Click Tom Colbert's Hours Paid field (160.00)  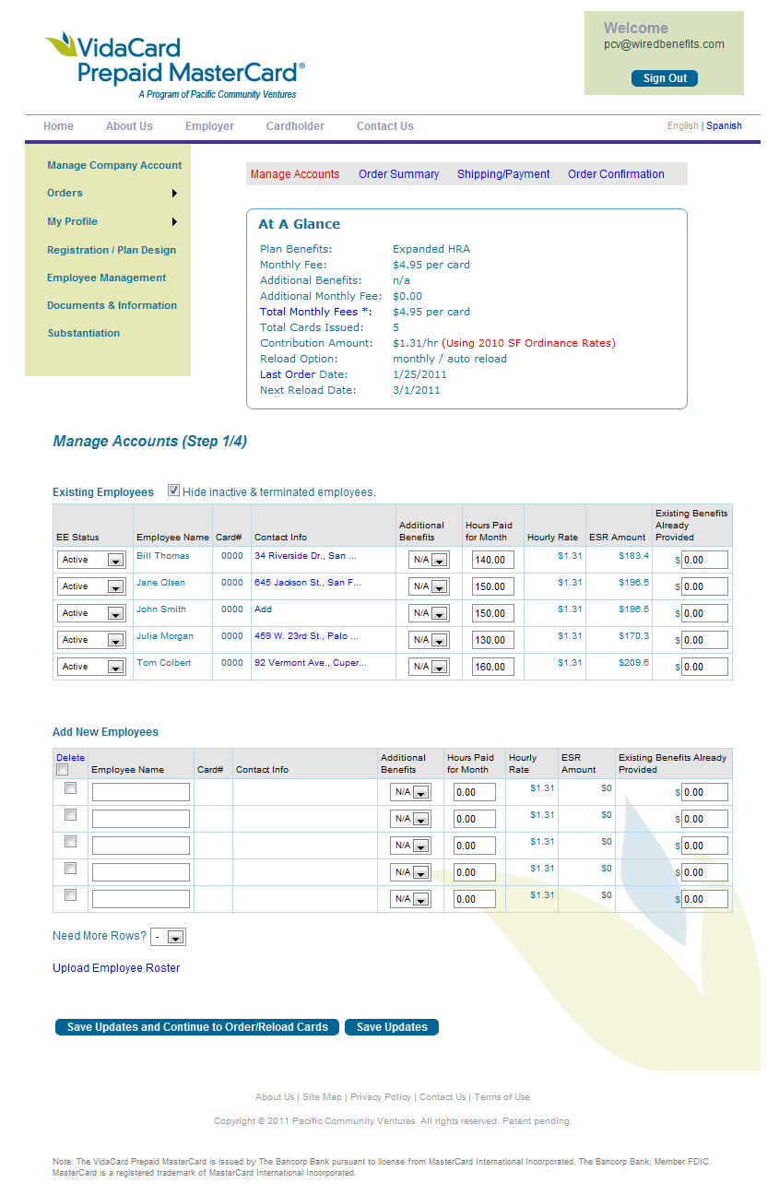(493, 667)
